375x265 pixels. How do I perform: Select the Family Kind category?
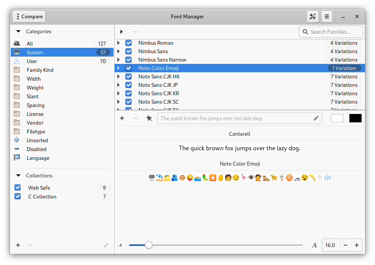(x=40, y=70)
